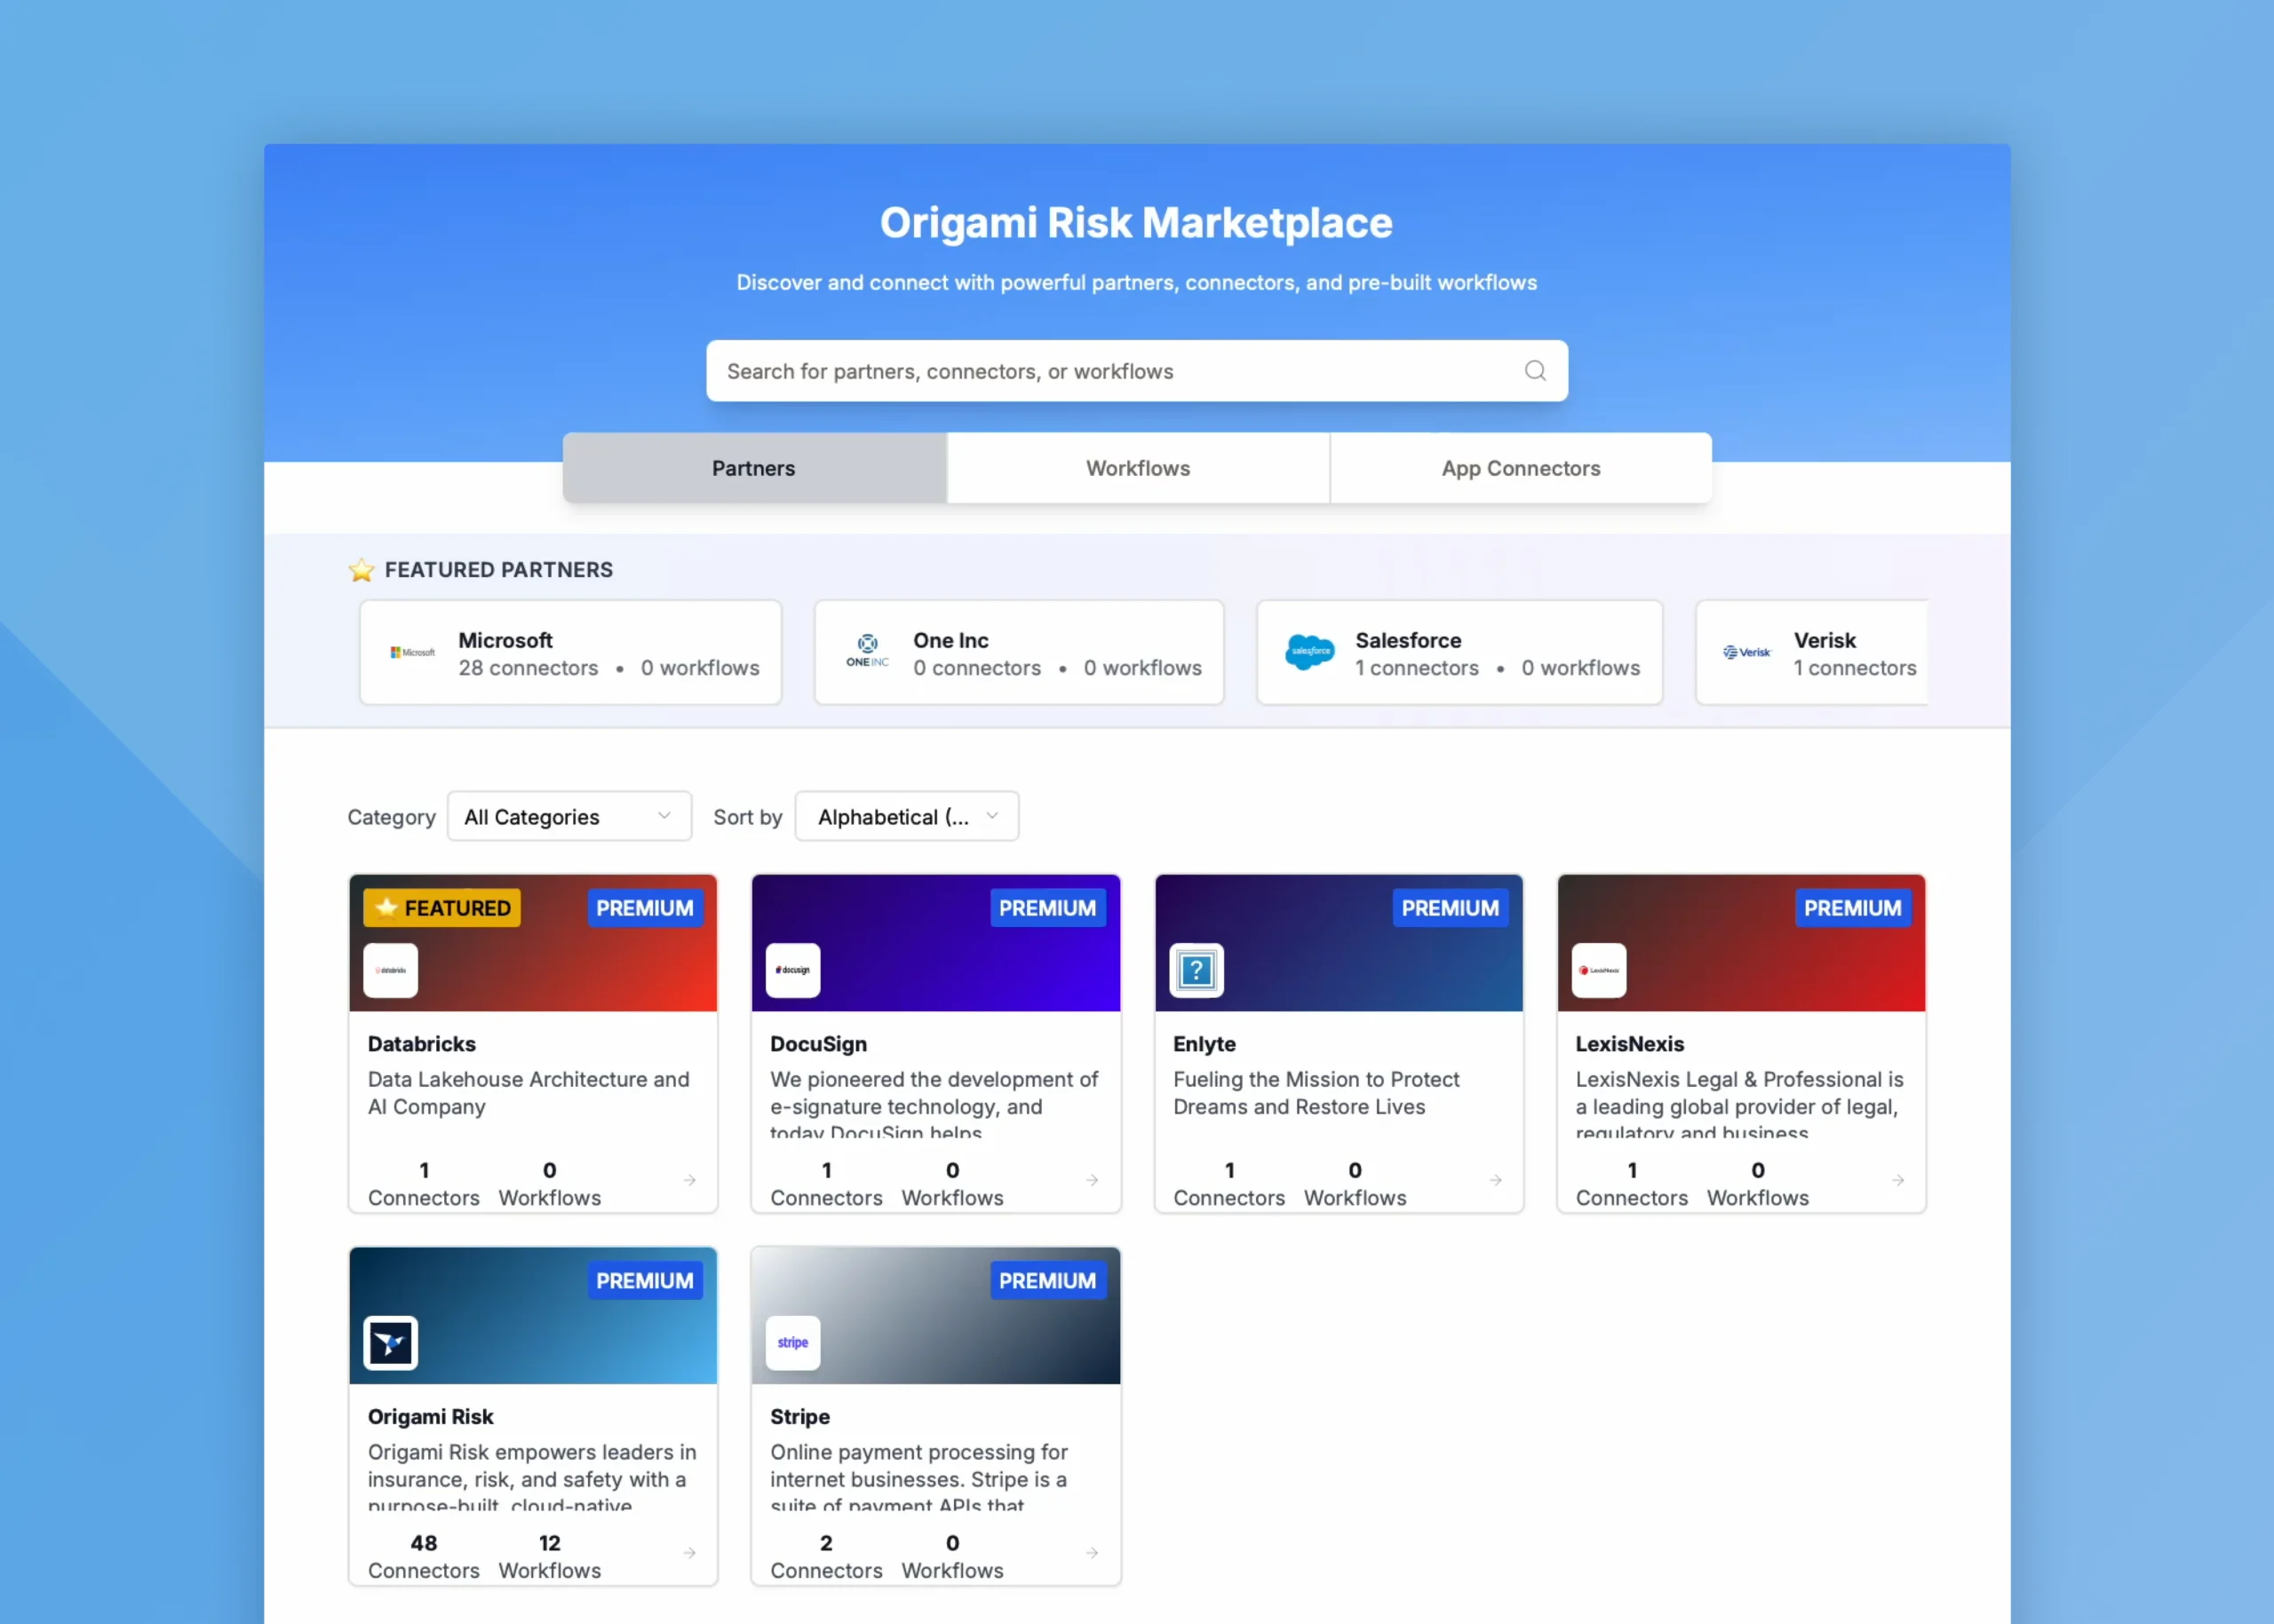Open DocuSign via its arrow icon
The height and width of the screenshot is (1624, 2274).
pyautogui.click(x=1092, y=1180)
